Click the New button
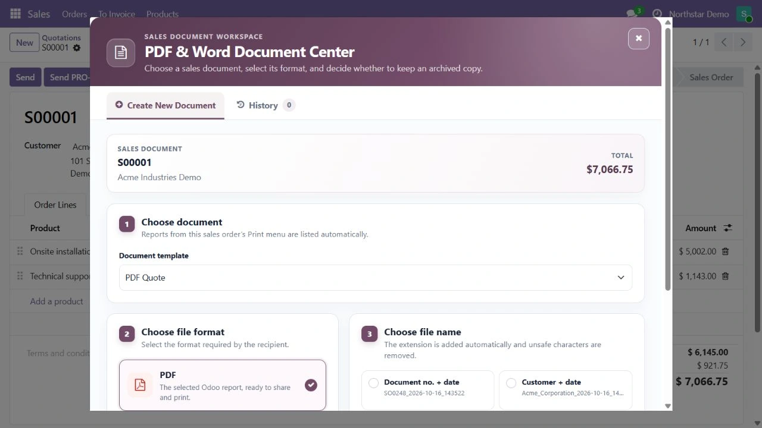The width and height of the screenshot is (762, 428). 24,42
